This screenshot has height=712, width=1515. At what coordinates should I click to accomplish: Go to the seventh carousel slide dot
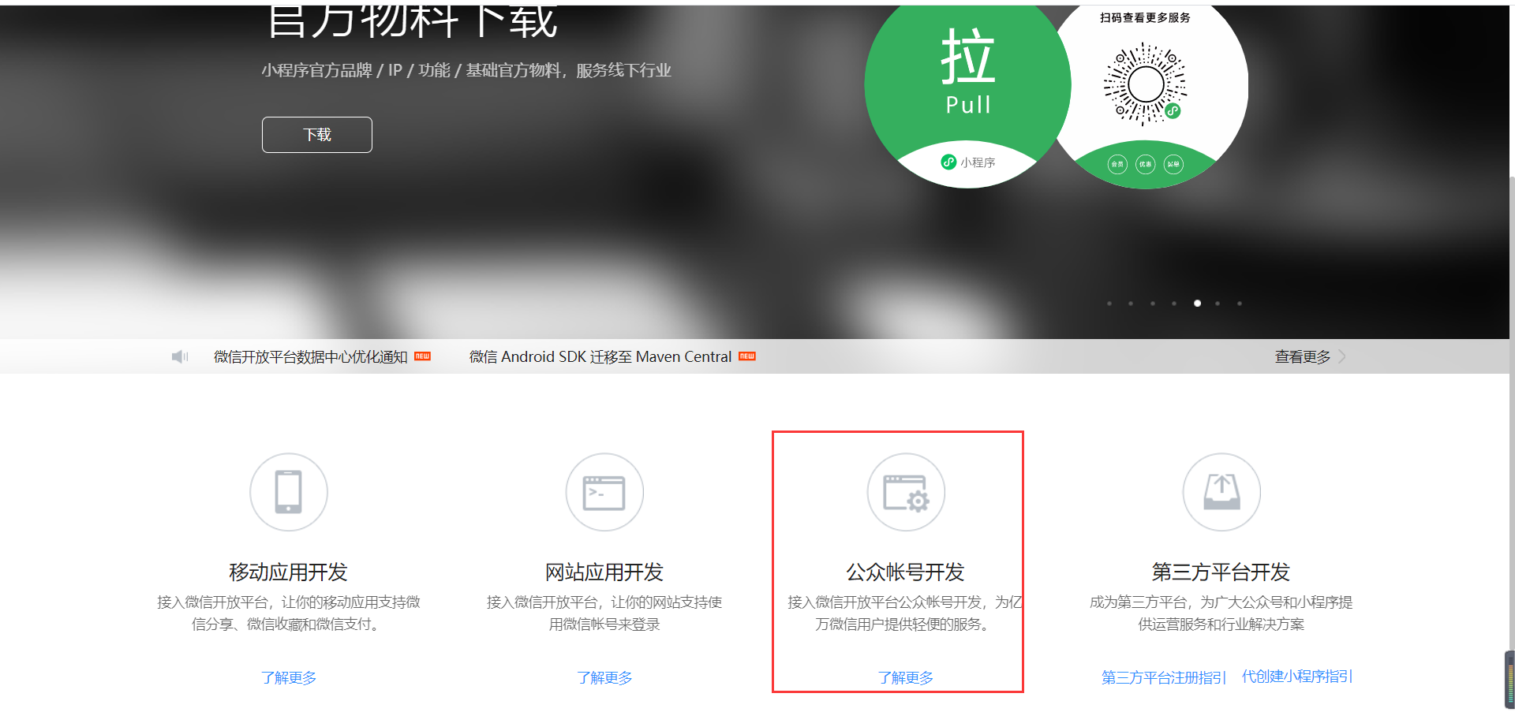(x=1240, y=304)
